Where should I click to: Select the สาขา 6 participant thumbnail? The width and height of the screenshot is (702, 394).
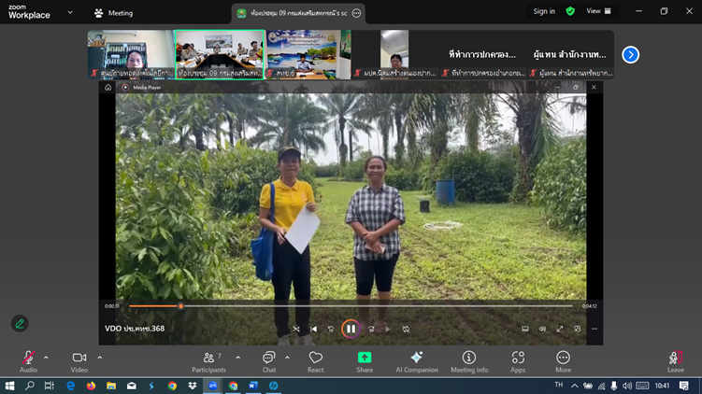[308, 54]
